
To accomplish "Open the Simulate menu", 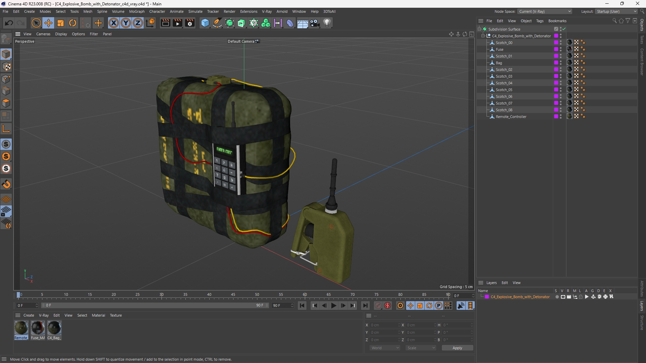I will 195,11.
